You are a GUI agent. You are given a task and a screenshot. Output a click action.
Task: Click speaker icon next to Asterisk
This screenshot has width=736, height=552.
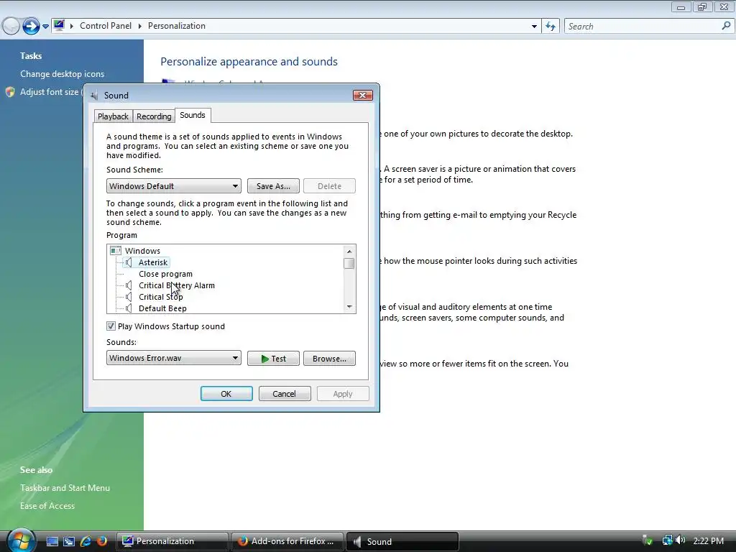(129, 262)
